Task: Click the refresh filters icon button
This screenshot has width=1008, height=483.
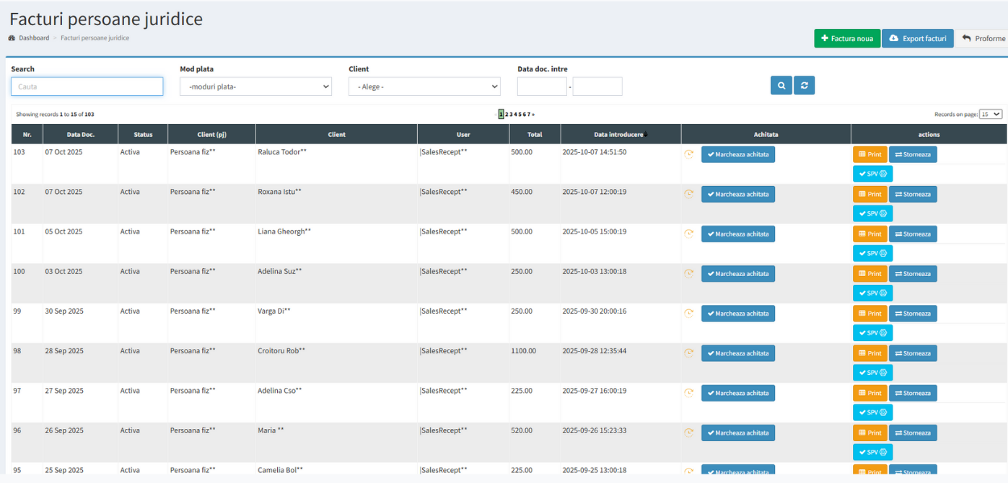Action: pos(804,86)
